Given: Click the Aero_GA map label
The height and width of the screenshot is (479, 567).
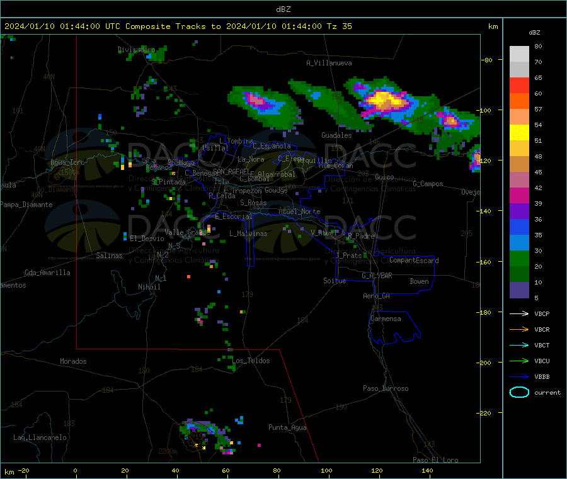Looking at the screenshot, I should [376, 296].
